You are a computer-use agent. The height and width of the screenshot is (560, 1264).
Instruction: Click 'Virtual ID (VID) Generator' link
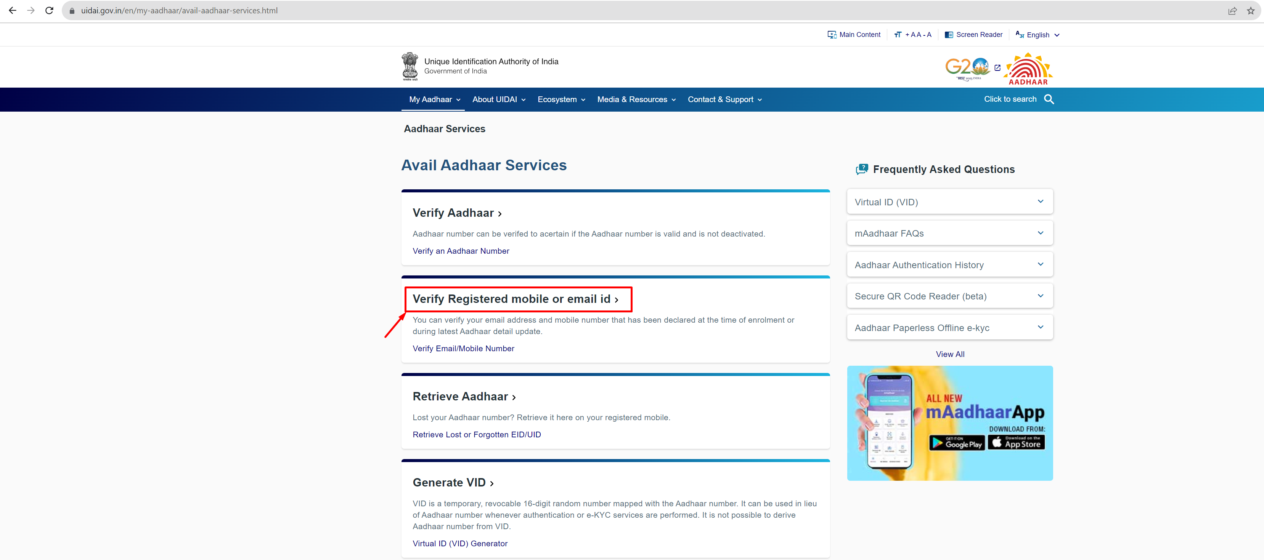tap(460, 544)
